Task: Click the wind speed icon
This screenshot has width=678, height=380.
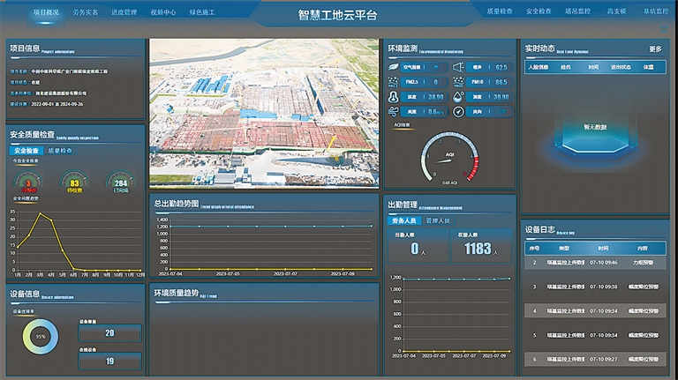Action: click(x=393, y=112)
